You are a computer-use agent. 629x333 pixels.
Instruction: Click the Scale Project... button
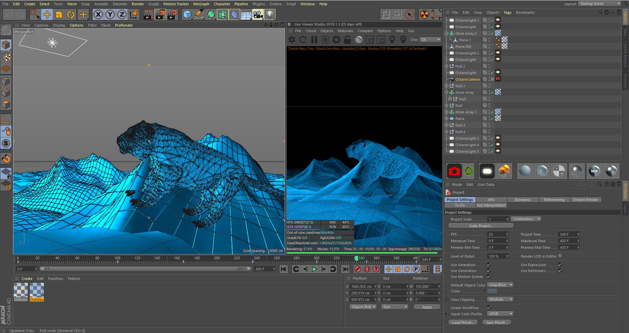coord(481,226)
